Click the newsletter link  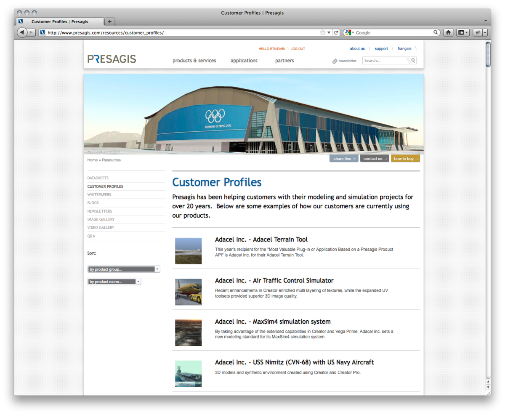(348, 61)
